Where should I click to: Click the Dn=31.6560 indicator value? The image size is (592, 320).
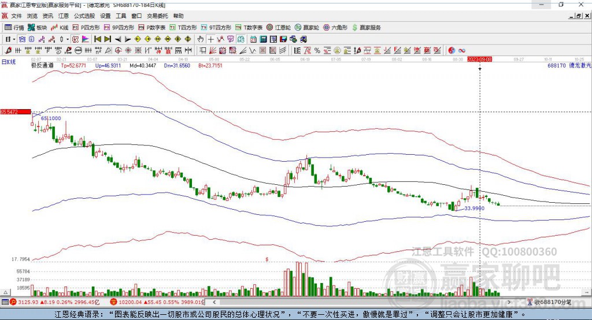177,65
